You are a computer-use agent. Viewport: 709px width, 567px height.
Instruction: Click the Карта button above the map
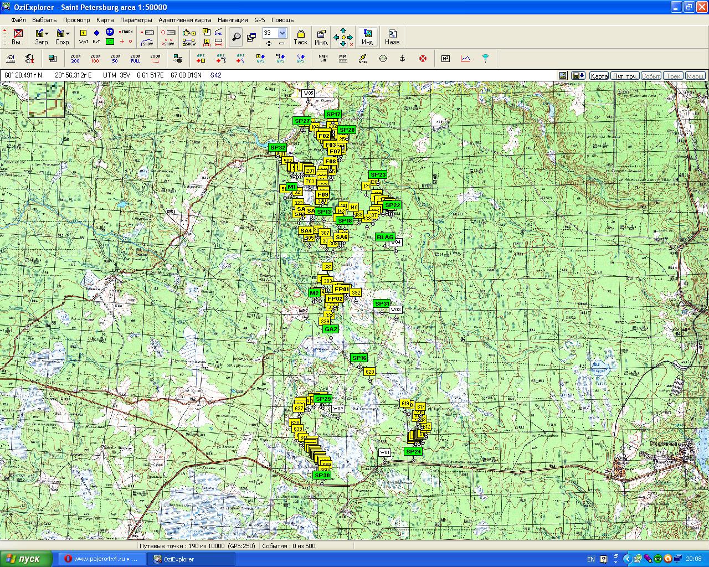[598, 76]
